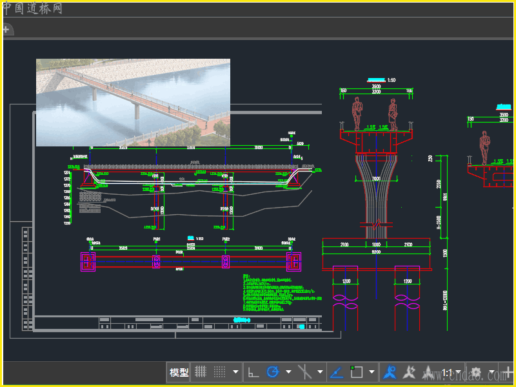Expand object snap options dropdown
The image size is (516, 387).
pos(372,372)
